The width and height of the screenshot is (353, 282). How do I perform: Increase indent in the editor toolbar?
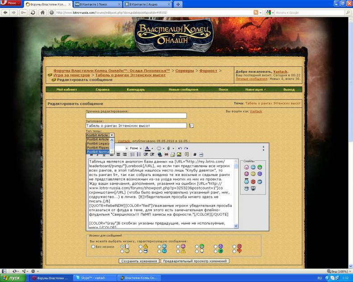[x=152, y=155]
